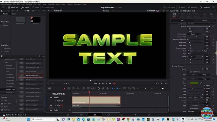Open the Audio tab icon in Inspector
217x122 pixels.
(182, 15)
